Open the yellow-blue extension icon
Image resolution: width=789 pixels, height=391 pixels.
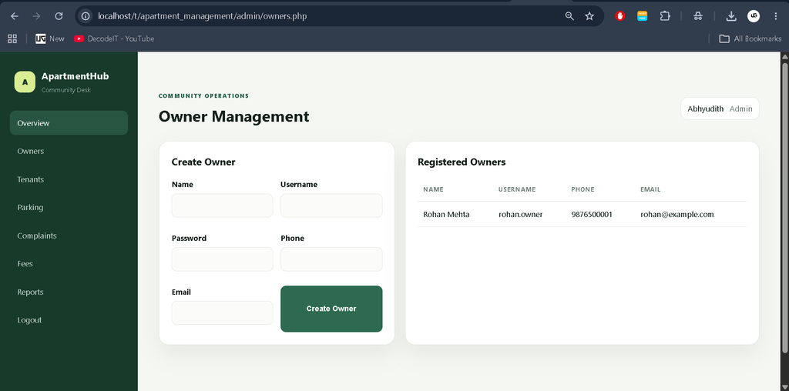642,16
